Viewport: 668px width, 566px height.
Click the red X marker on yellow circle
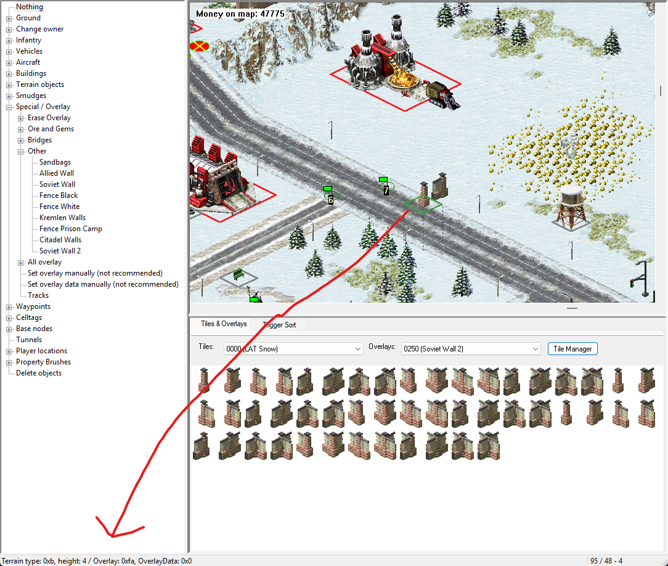(x=200, y=46)
